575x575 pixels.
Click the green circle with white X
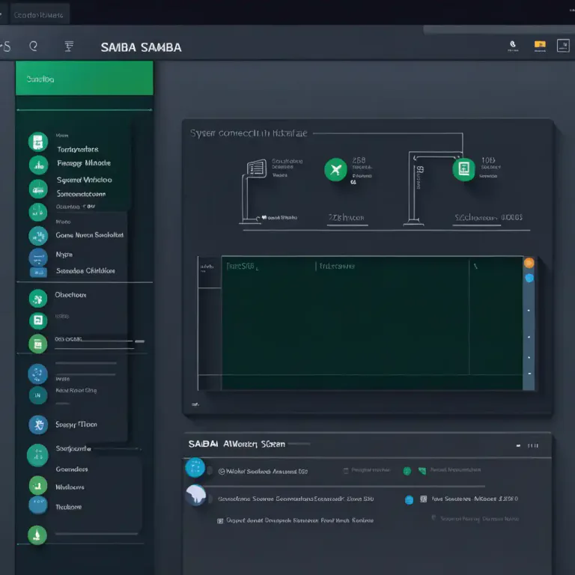click(x=335, y=169)
